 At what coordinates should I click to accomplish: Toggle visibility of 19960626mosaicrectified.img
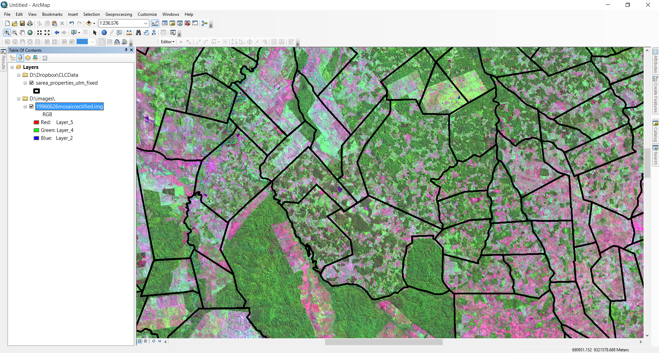point(31,106)
